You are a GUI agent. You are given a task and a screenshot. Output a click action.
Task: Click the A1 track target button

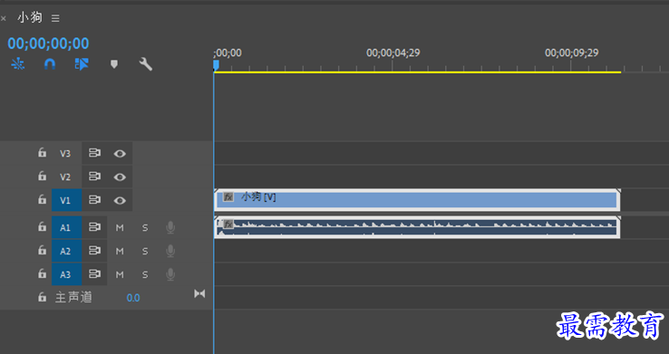click(65, 227)
